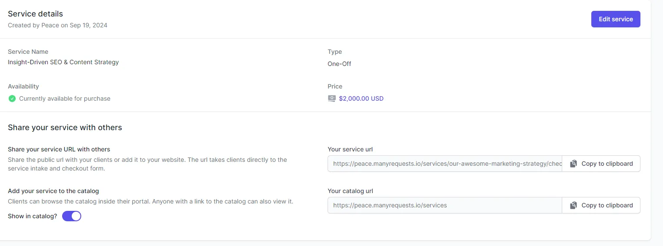Click the 'Add your service to the catalog' text
This screenshot has height=246, width=663.
tap(53, 191)
